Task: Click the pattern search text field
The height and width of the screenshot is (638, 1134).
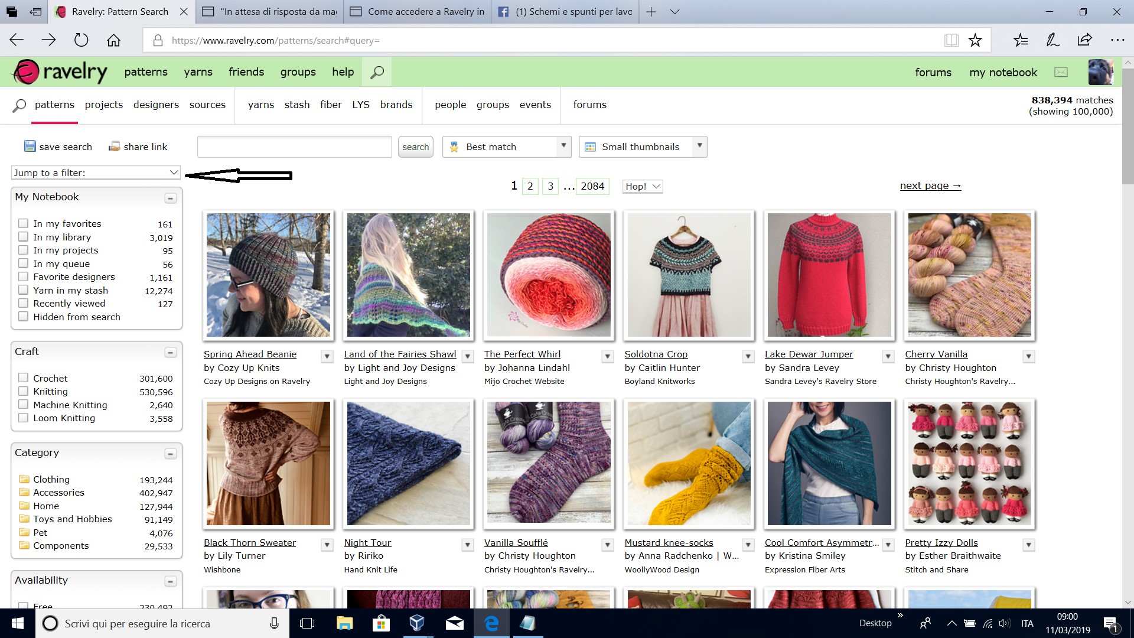Action: pyautogui.click(x=294, y=147)
